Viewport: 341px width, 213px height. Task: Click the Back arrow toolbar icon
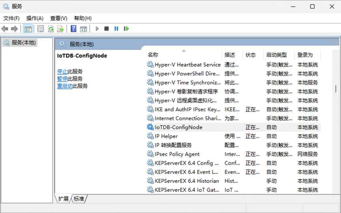[5, 29]
